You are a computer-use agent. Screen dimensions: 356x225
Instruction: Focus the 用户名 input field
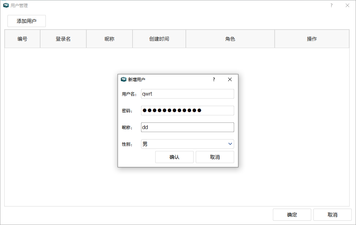[x=188, y=94]
